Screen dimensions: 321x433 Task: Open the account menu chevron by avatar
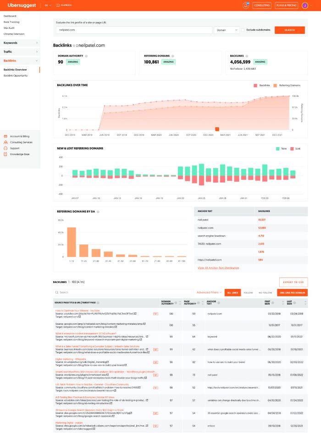pos(311,5)
